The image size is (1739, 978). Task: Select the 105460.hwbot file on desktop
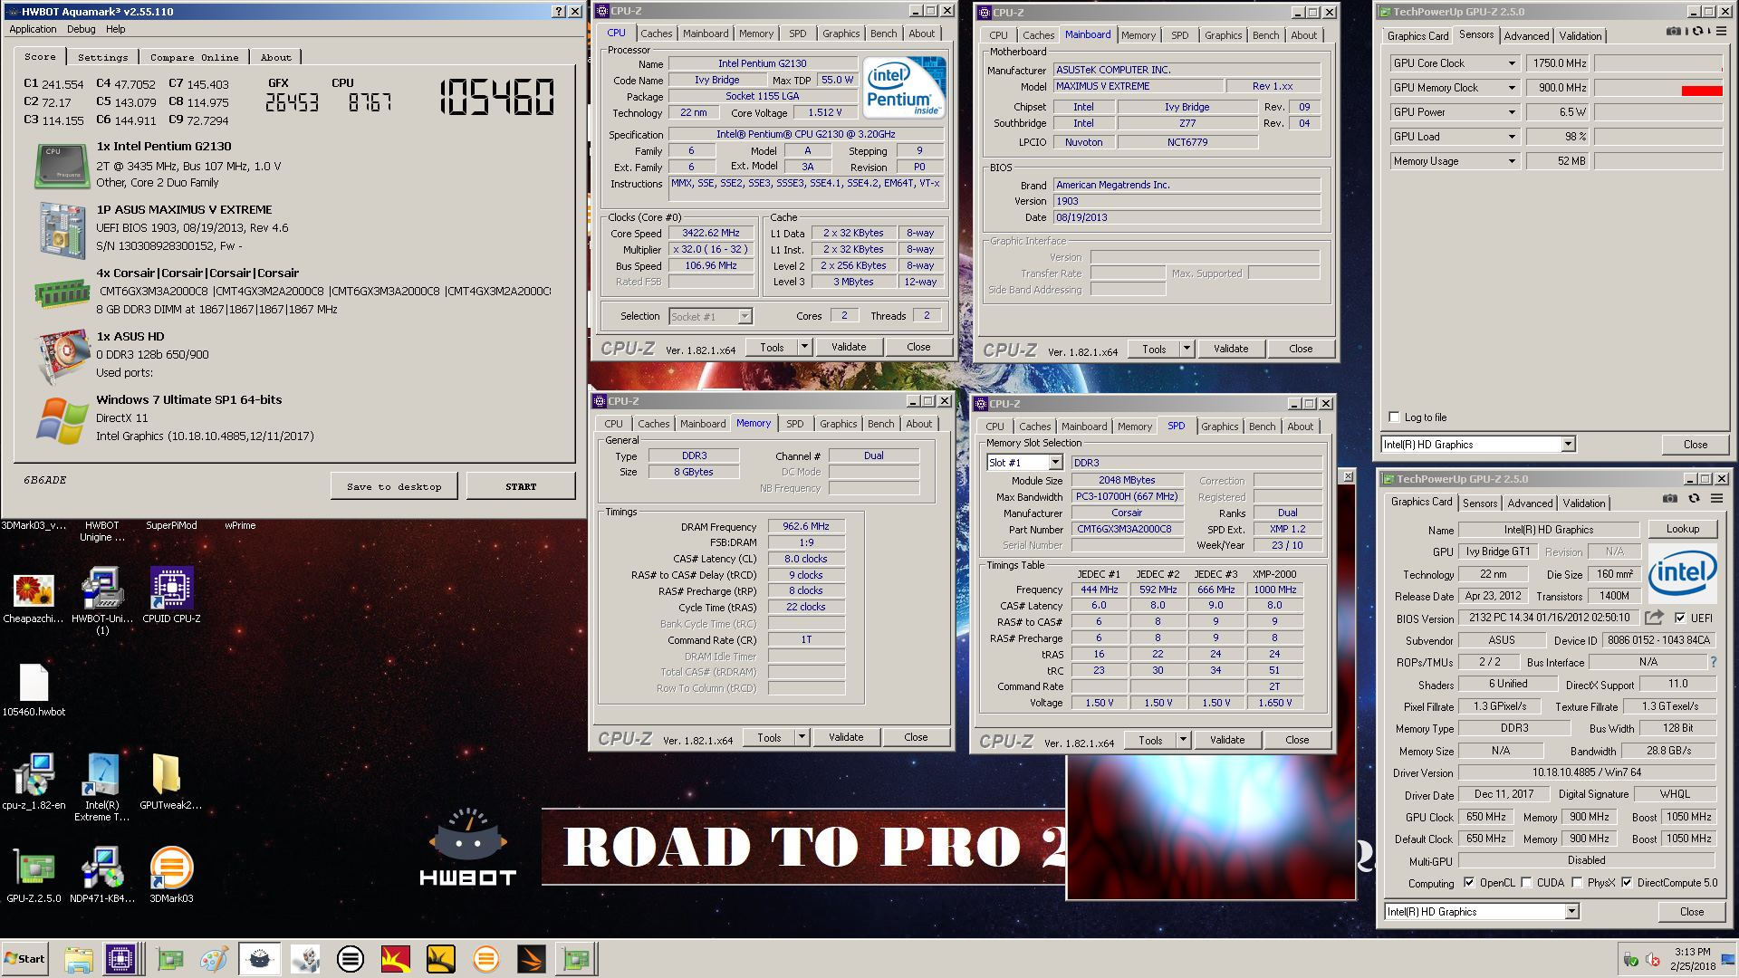coord(34,690)
